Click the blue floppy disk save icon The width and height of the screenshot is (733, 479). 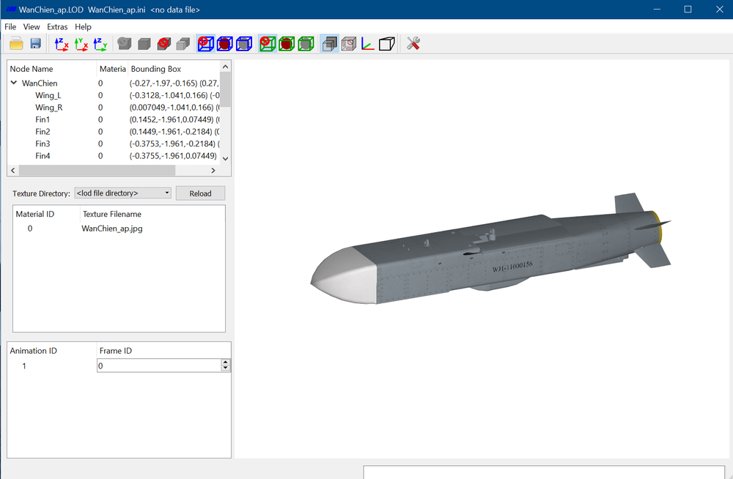click(35, 43)
